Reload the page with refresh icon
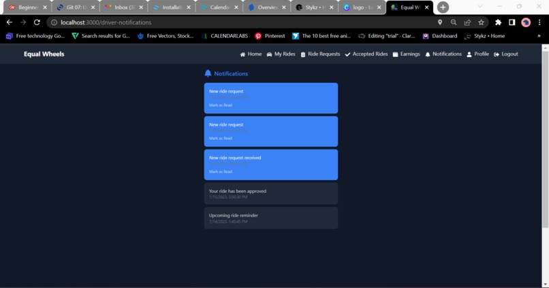549x288 pixels. click(x=37, y=22)
